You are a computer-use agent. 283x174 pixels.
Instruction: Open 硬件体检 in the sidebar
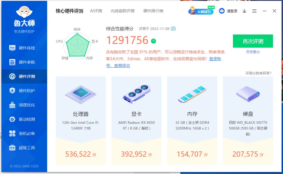24,48
